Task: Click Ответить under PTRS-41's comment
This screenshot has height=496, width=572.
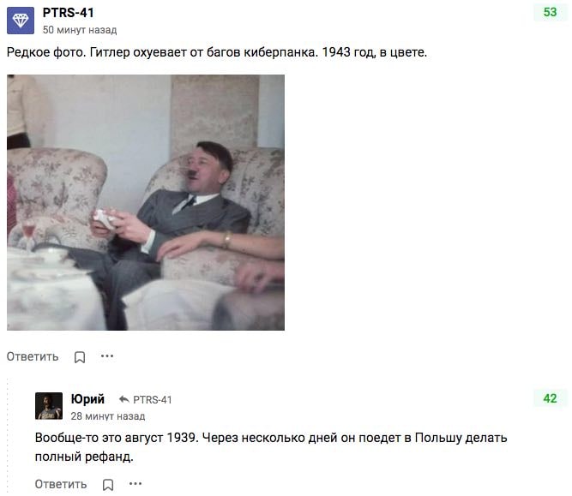Action: [x=33, y=356]
